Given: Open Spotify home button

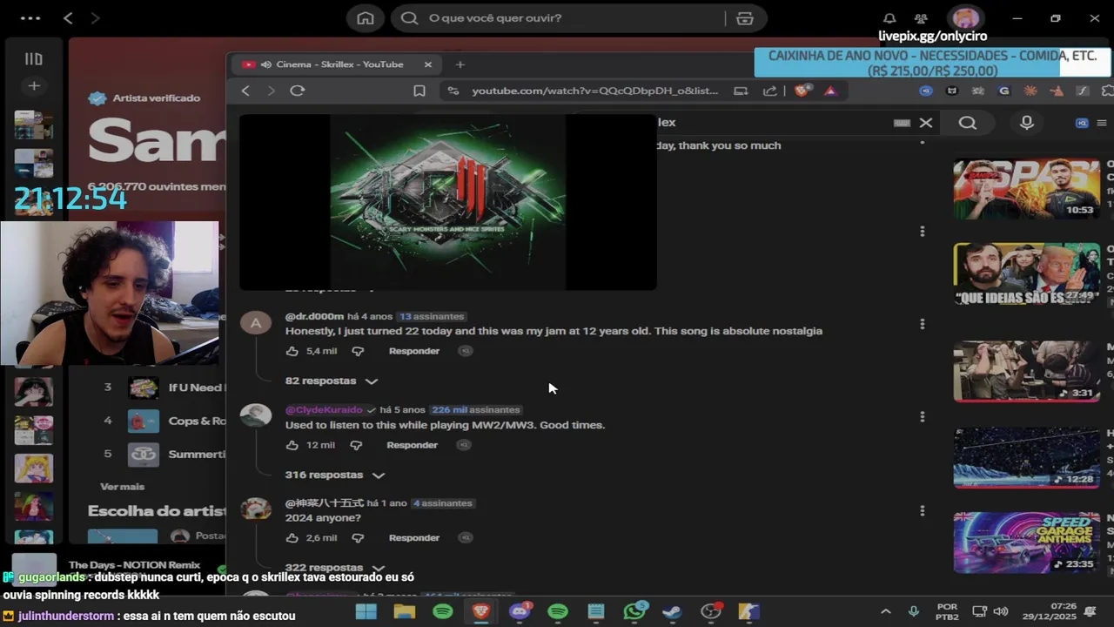Looking at the screenshot, I should point(366,18).
